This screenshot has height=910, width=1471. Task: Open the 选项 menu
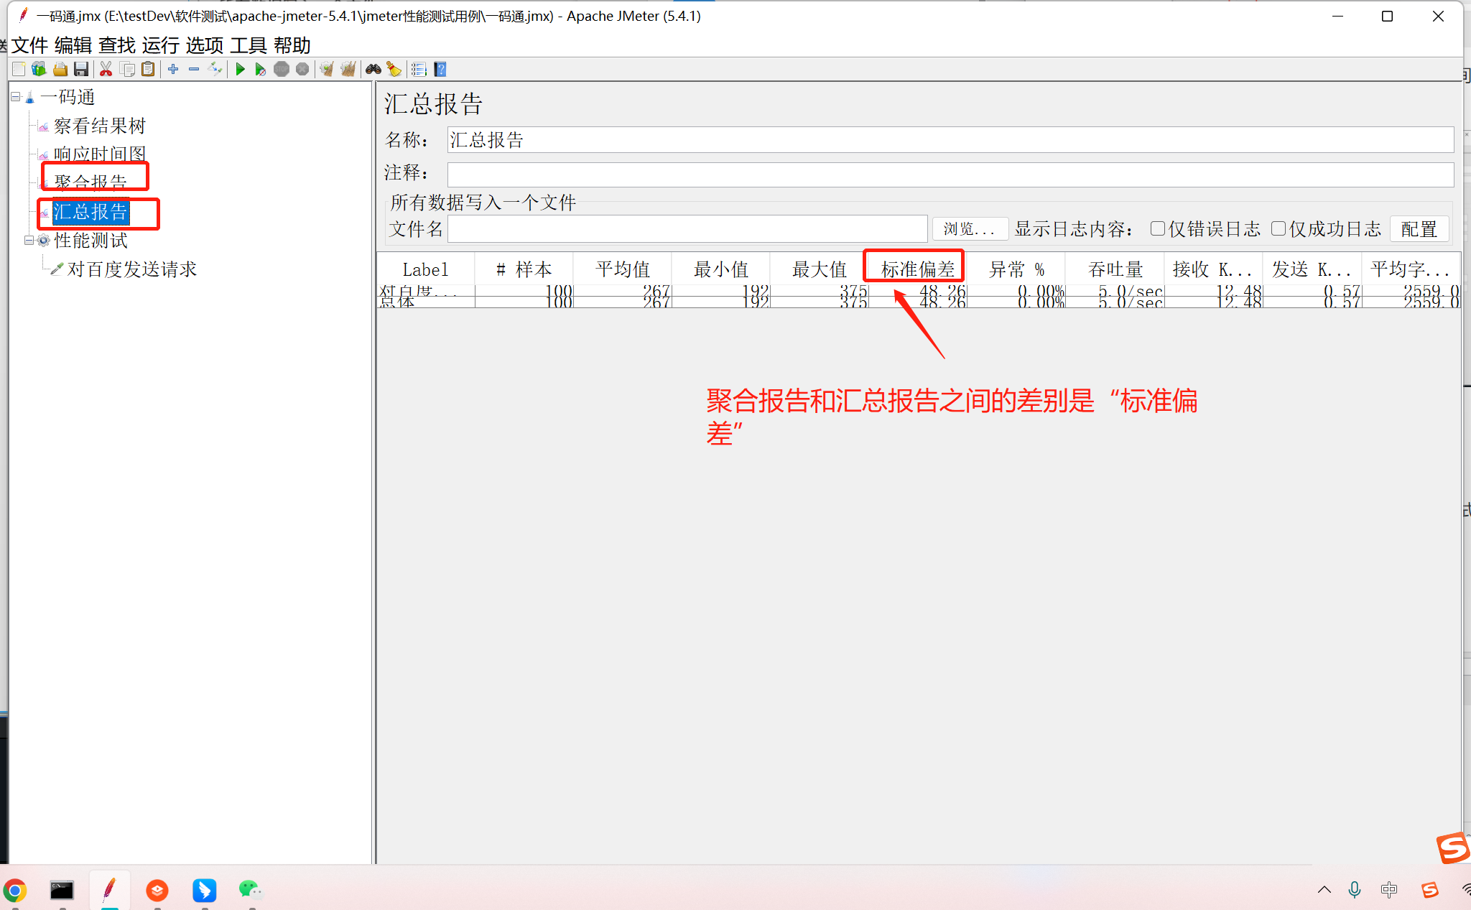[204, 45]
